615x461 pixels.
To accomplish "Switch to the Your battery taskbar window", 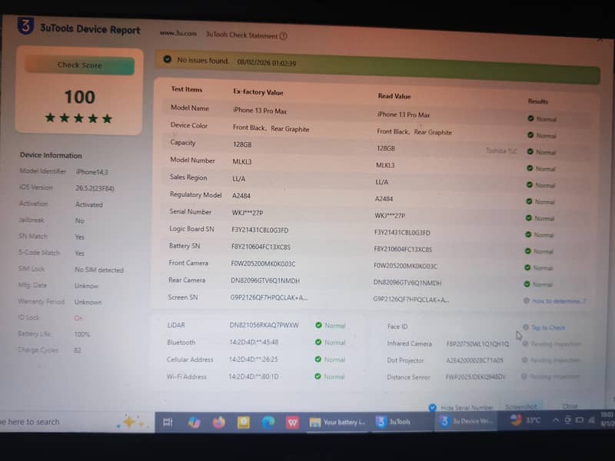I will [x=338, y=422].
